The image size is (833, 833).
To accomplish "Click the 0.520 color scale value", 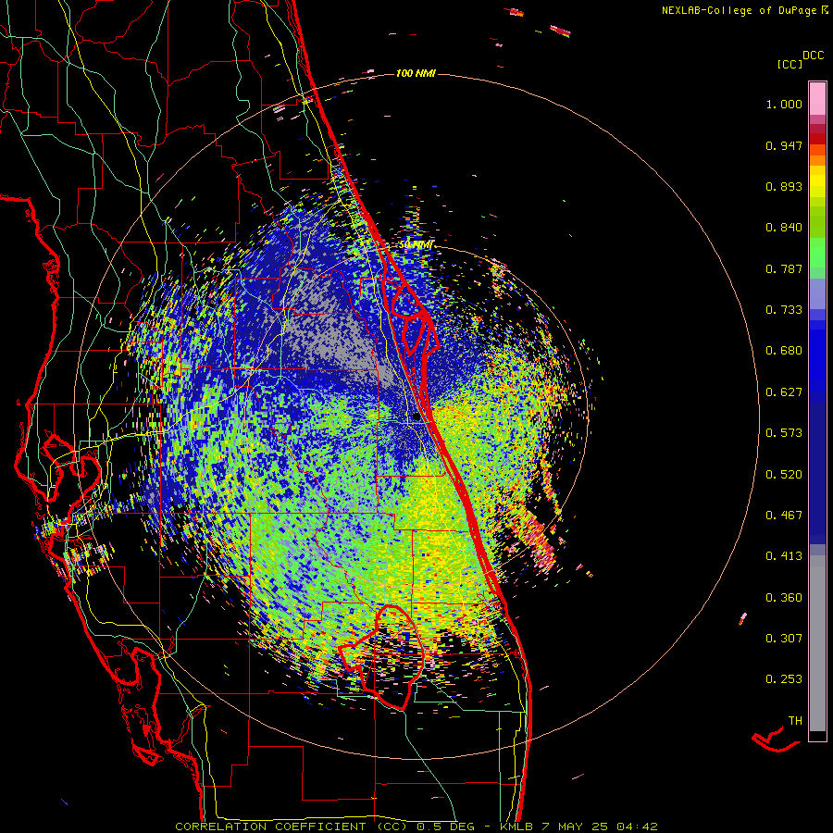I will pos(784,475).
